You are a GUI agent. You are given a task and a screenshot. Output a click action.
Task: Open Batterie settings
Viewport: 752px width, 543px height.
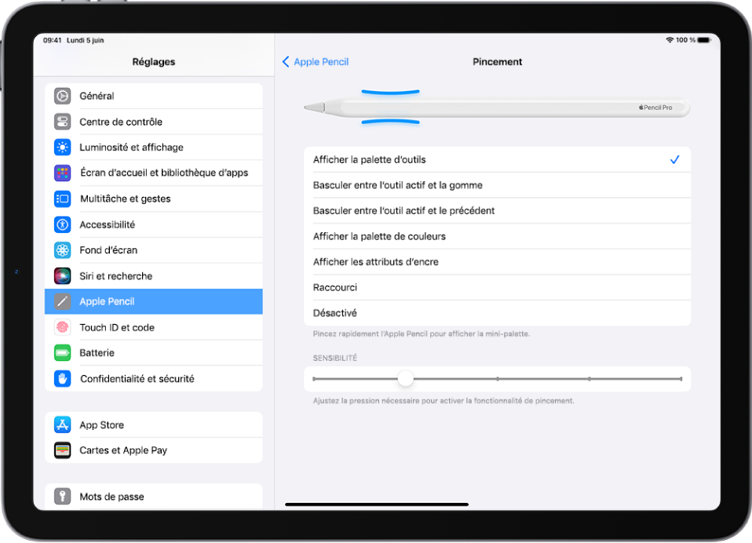154,353
